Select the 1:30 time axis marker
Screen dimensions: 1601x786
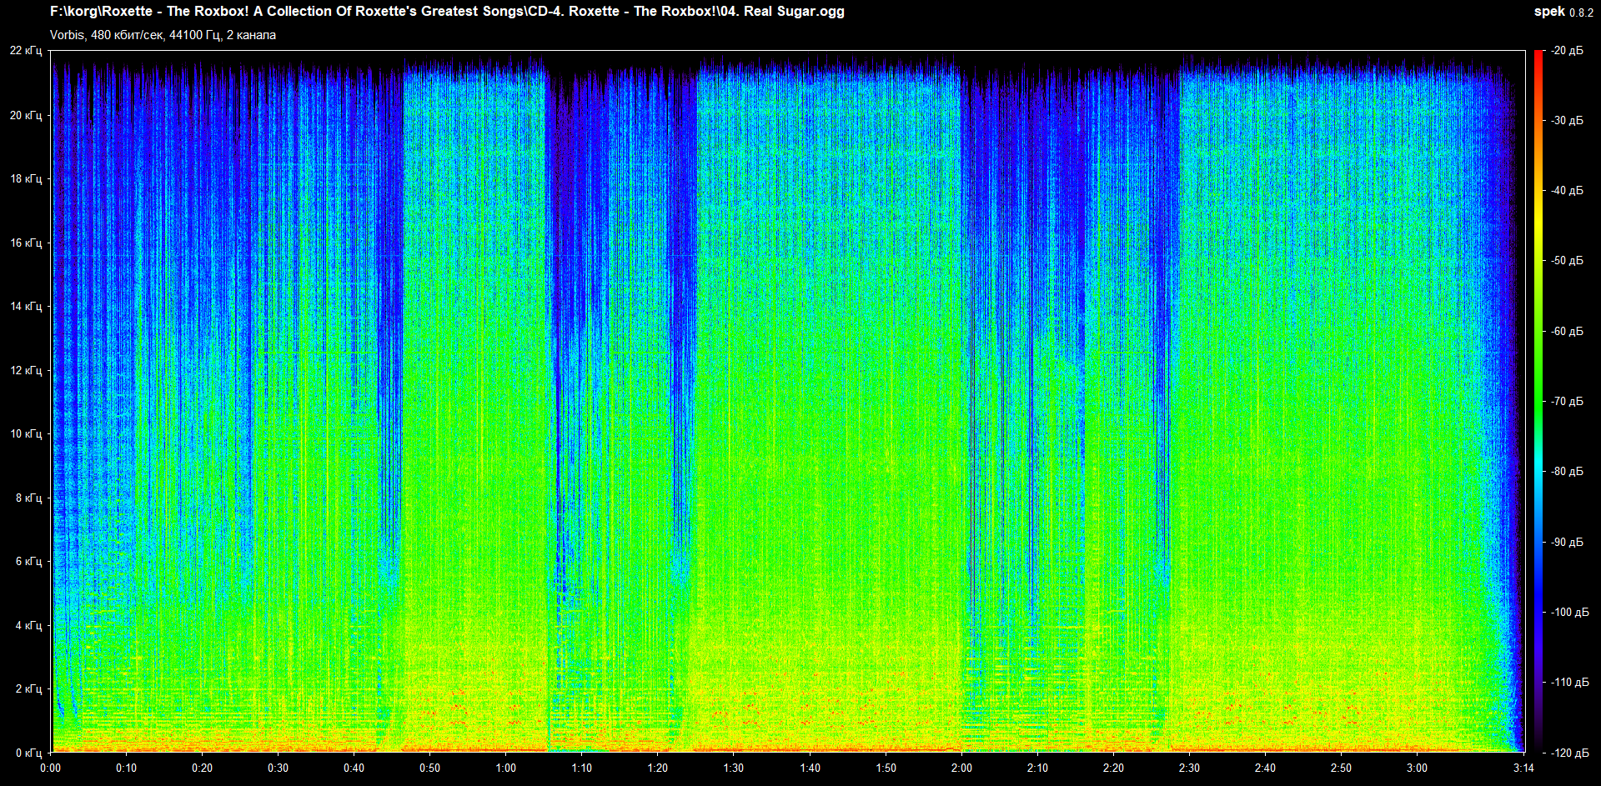[733, 768]
